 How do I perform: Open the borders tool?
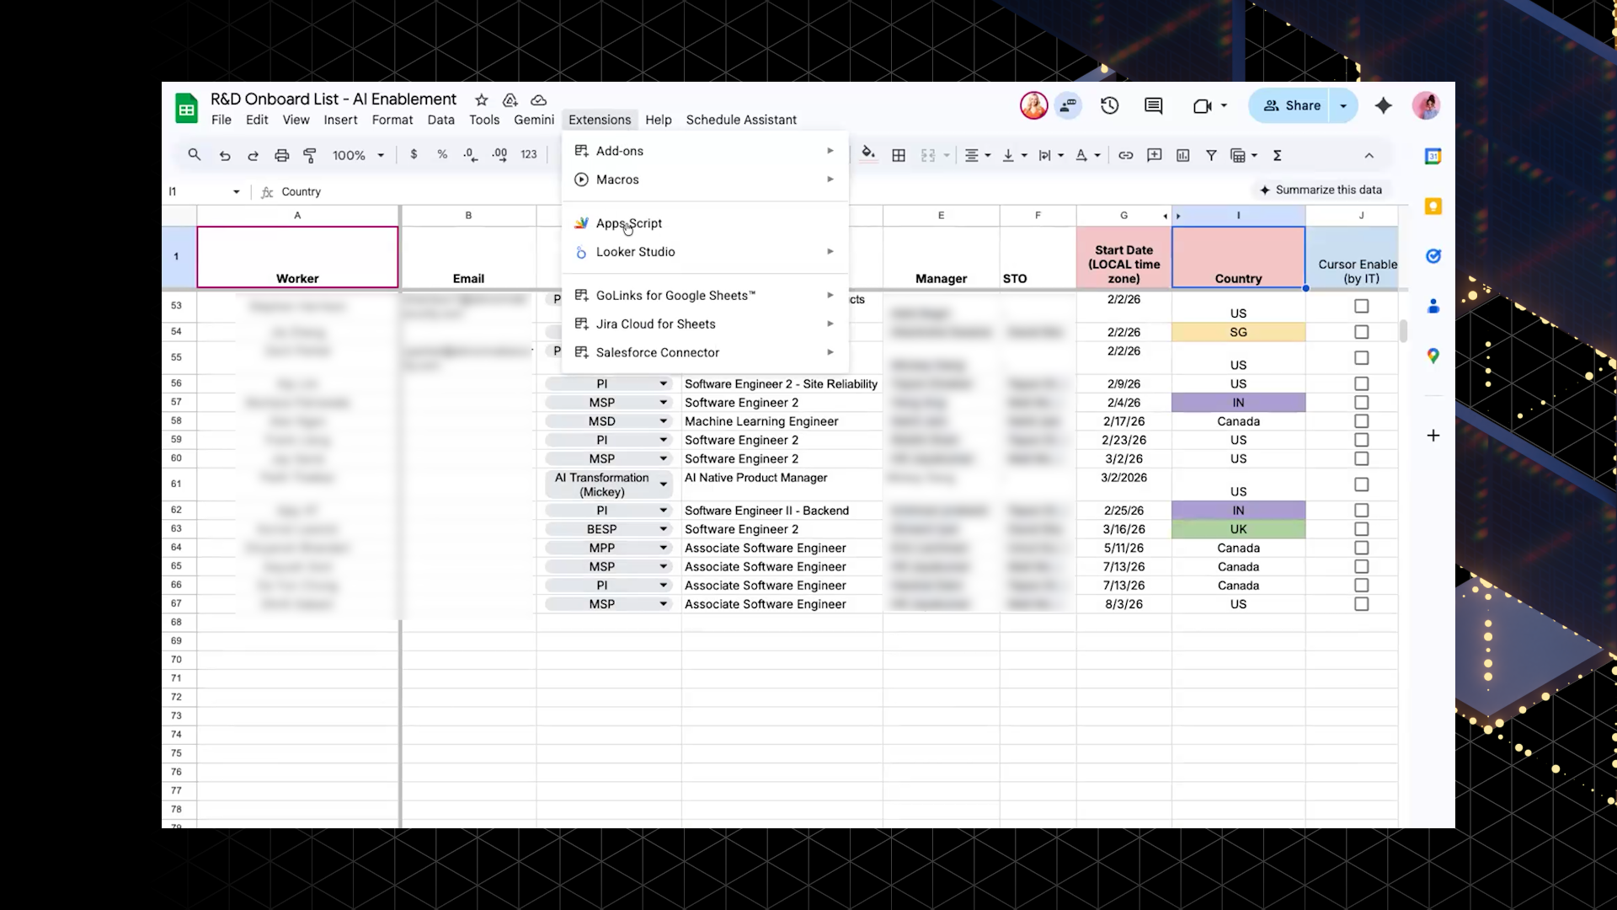coord(899,155)
